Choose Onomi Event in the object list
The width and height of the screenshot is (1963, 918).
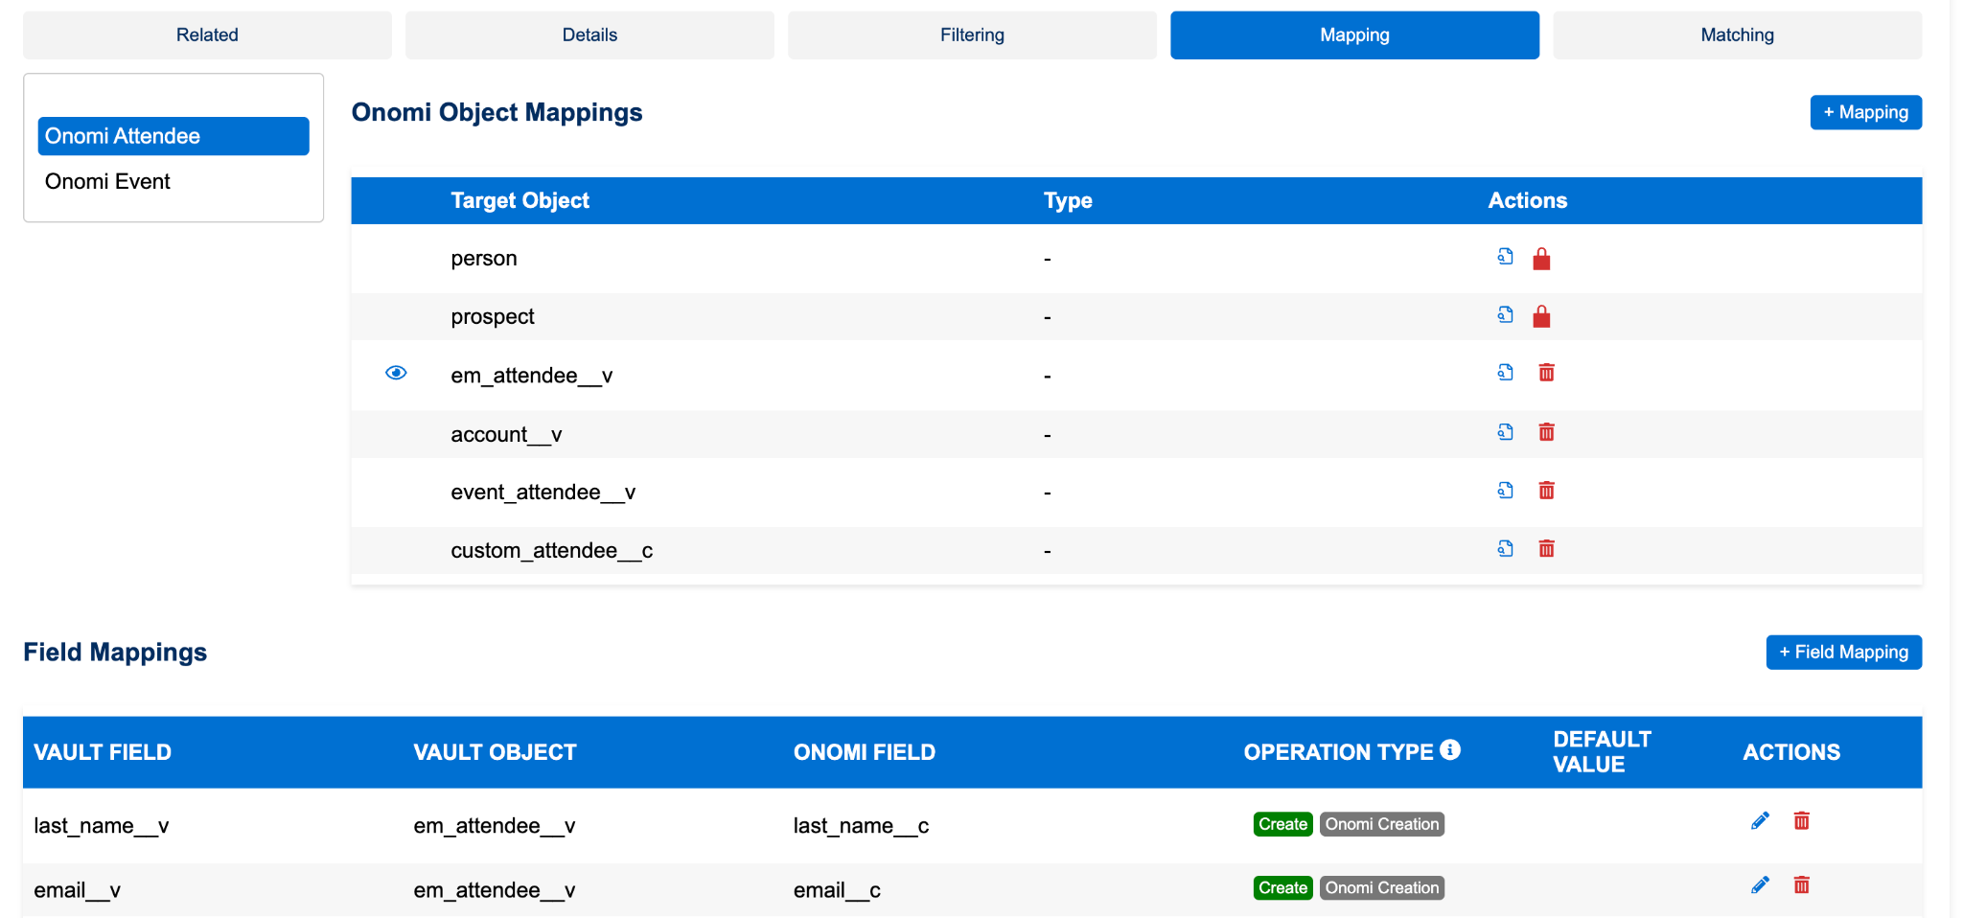[x=173, y=182]
